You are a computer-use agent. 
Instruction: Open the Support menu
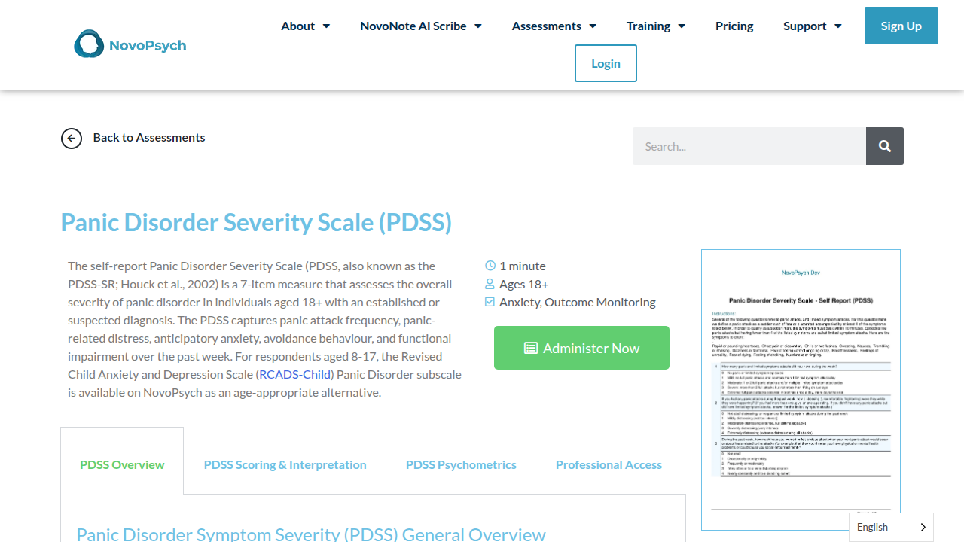point(813,26)
